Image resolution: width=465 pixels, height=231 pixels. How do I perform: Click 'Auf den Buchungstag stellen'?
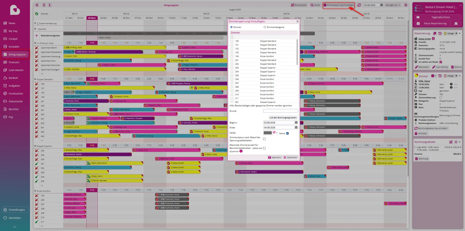click(x=283, y=118)
